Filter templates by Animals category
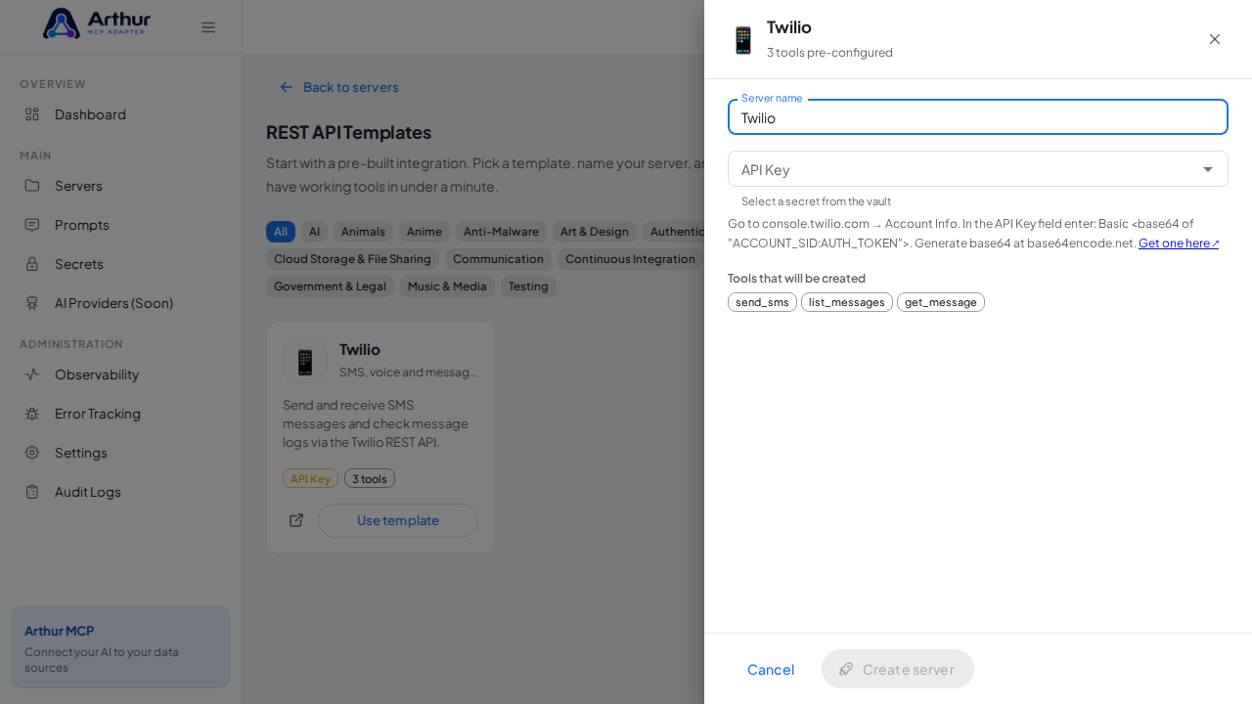The height and width of the screenshot is (704, 1252). tap(363, 232)
